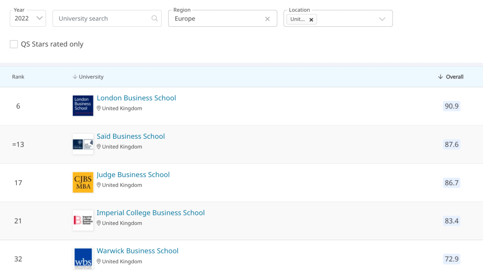Open the Region combo box
The width and height of the screenshot is (483, 278).
tap(215, 19)
